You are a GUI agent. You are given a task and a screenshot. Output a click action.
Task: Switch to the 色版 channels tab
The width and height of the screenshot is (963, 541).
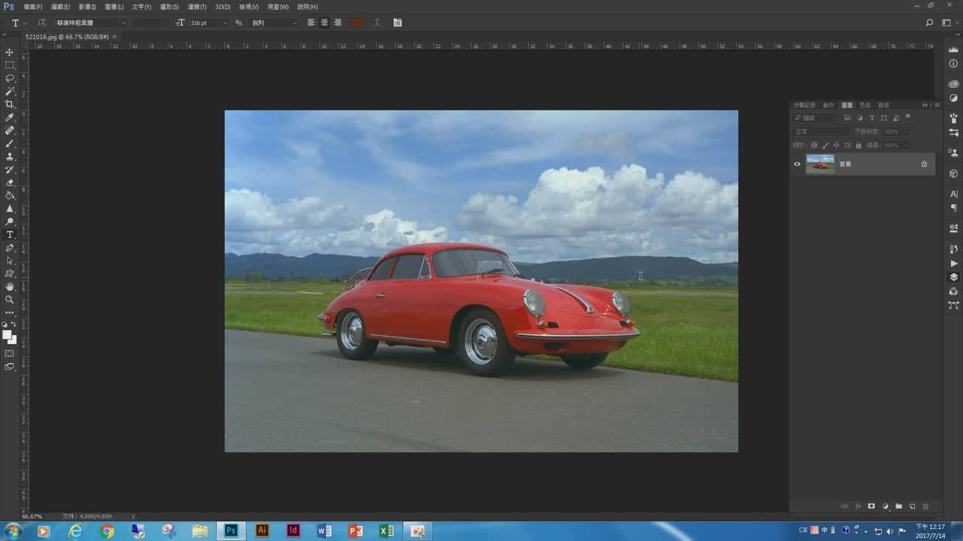pos(865,105)
